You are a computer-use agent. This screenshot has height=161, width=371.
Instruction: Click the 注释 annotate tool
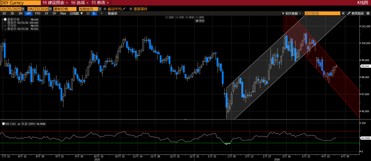click(180, 18)
